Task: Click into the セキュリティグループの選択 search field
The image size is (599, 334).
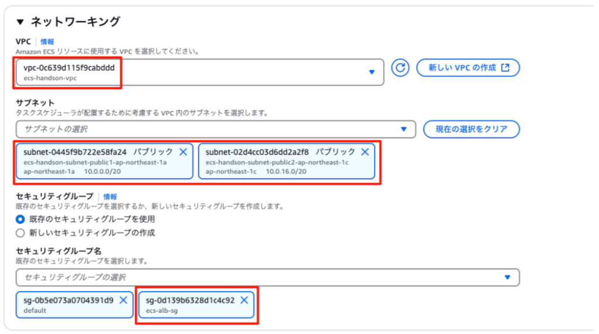Action: [257, 277]
